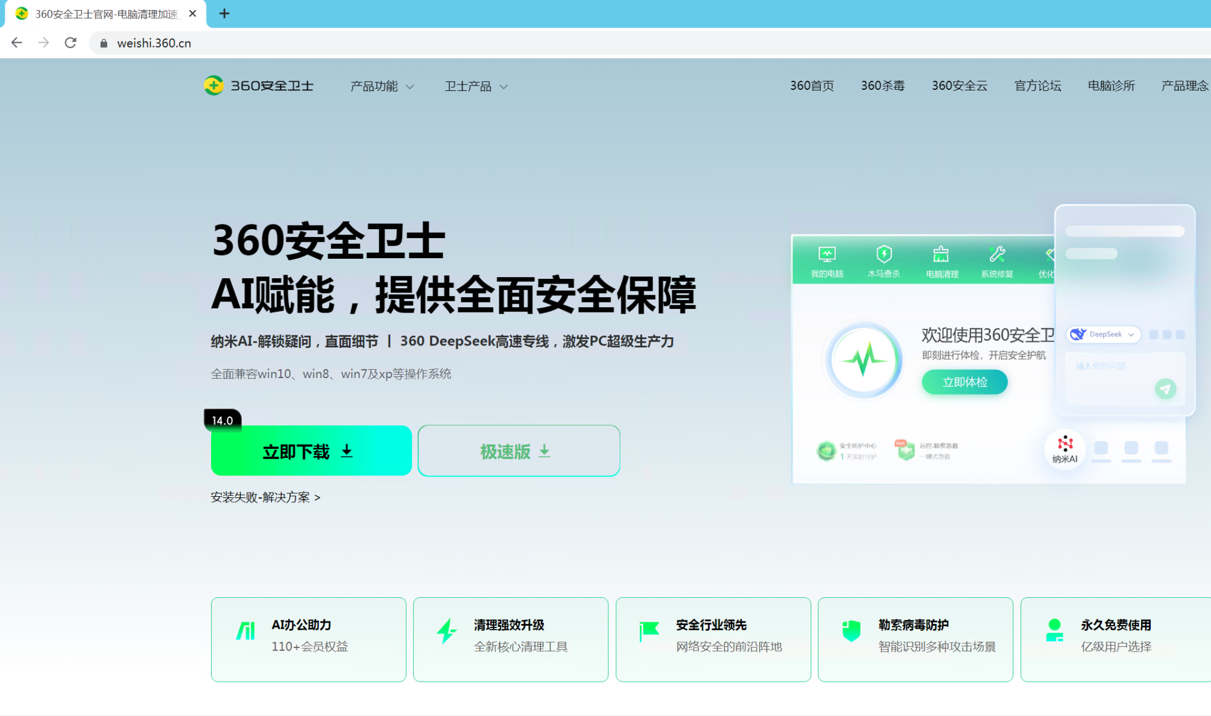Click the green send arrow icon

coord(1165,389)
